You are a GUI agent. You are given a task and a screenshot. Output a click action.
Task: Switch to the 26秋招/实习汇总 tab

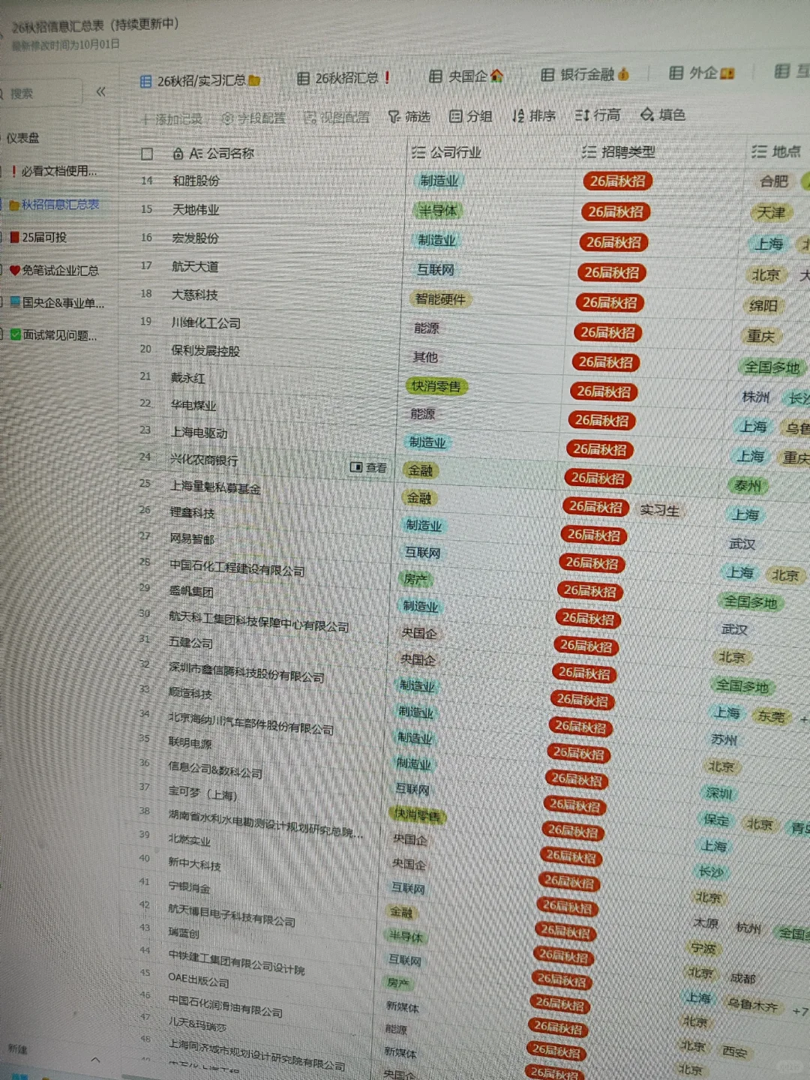point(200,80)
